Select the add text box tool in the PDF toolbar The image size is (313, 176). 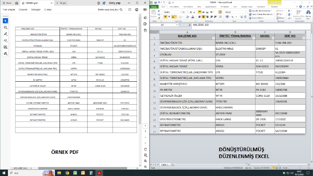(x=6, y=47)
